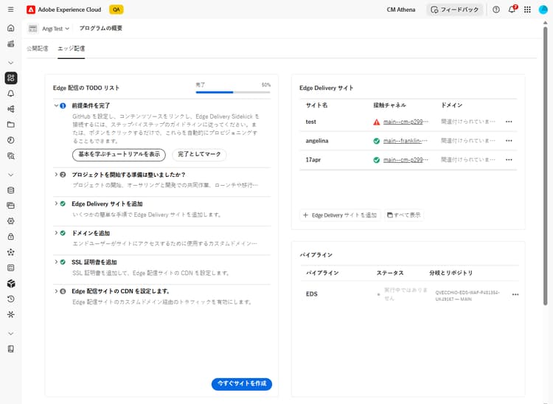Click Edge Delivery サイトを追加 in sites card

tap(340, 215)
